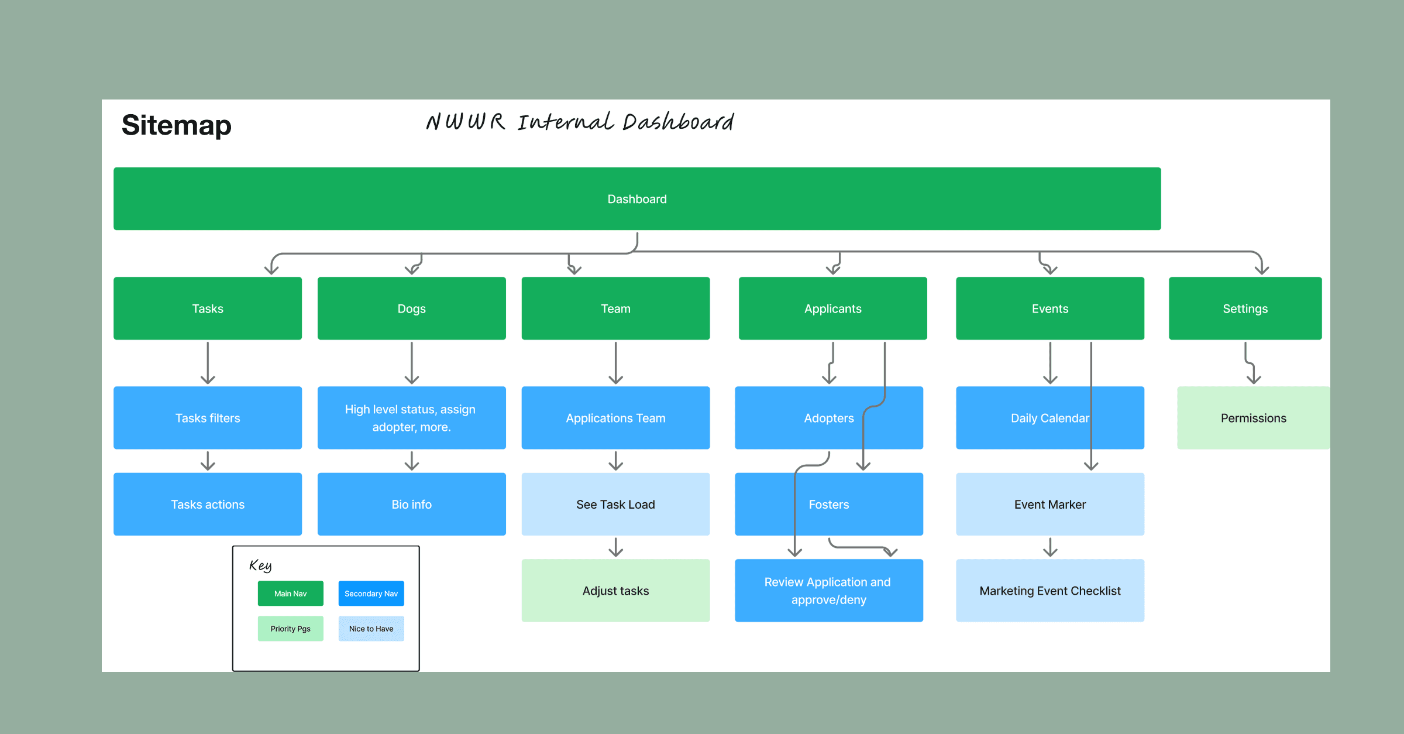Screen dimensions: 1404x734
Task: Click the Priority Pgs key swatch
Action: point(291,629)
